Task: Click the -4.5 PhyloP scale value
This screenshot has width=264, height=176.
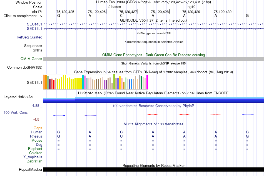Action: click(36, 120)
